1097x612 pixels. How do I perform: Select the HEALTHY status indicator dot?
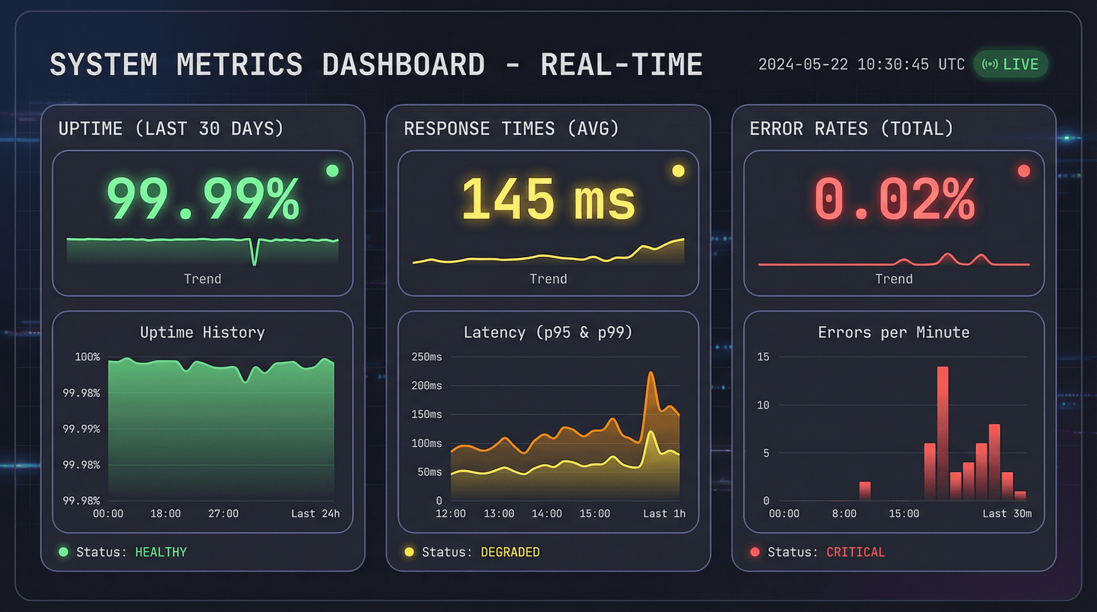coord(63,551)
